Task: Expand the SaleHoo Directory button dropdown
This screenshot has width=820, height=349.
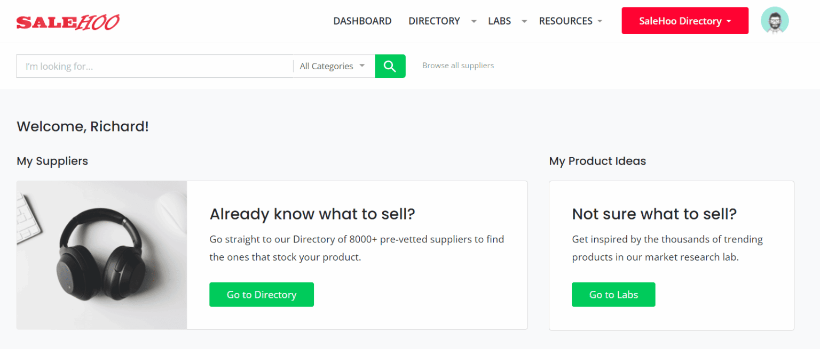Action: coord(728,20)
